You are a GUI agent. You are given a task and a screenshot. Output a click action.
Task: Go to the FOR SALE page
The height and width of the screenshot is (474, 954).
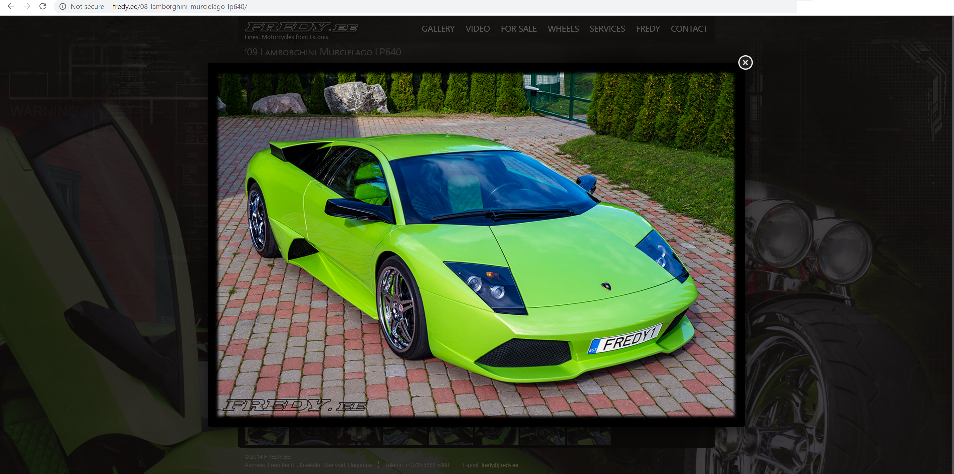pyautogui.click(x=518, y=29)
